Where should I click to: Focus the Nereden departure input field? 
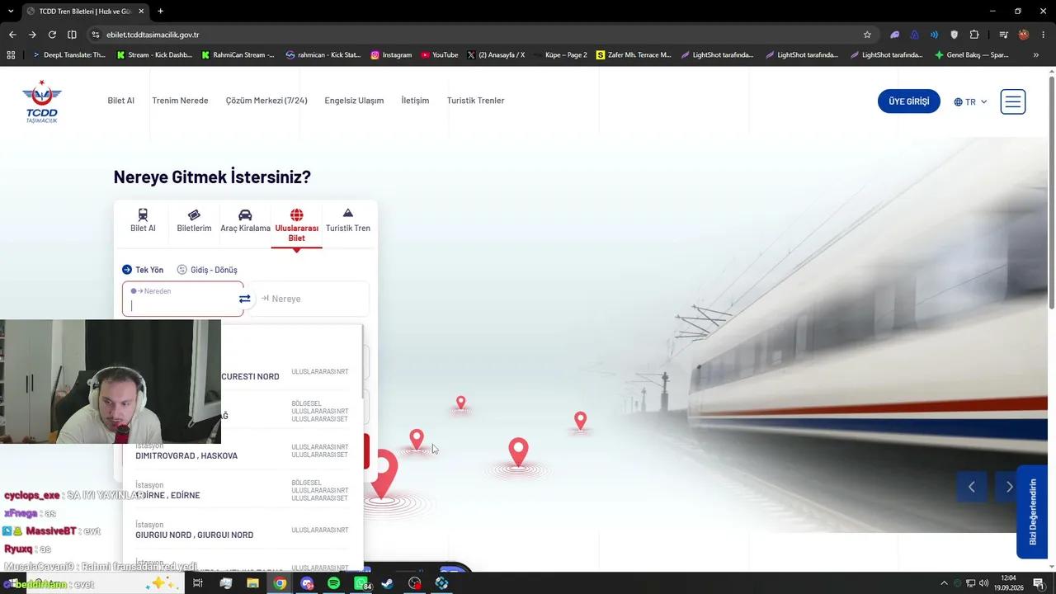tap(183, 299)
